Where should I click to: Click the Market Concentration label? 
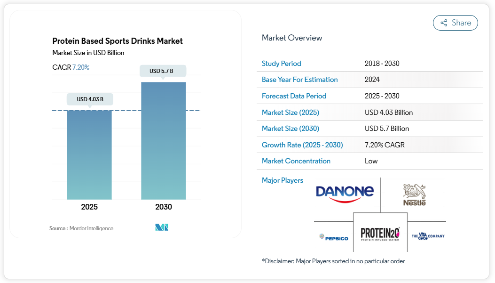[x=296, y=161]
